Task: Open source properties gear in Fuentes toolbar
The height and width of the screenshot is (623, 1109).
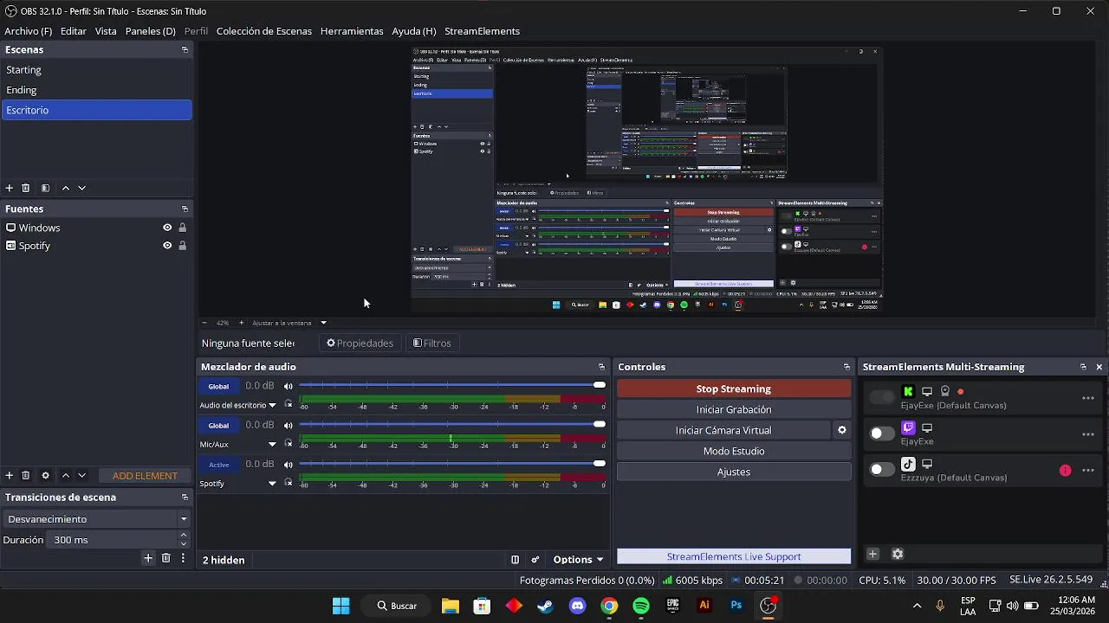Action: pos(46,475)
